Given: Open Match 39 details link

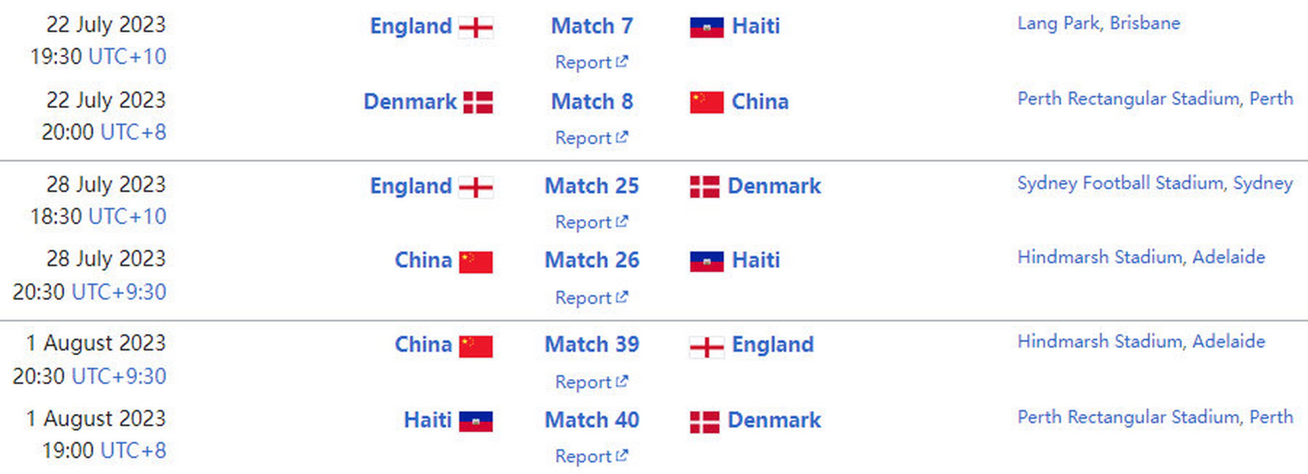Looking at the screenshot, I should [592, 344].
